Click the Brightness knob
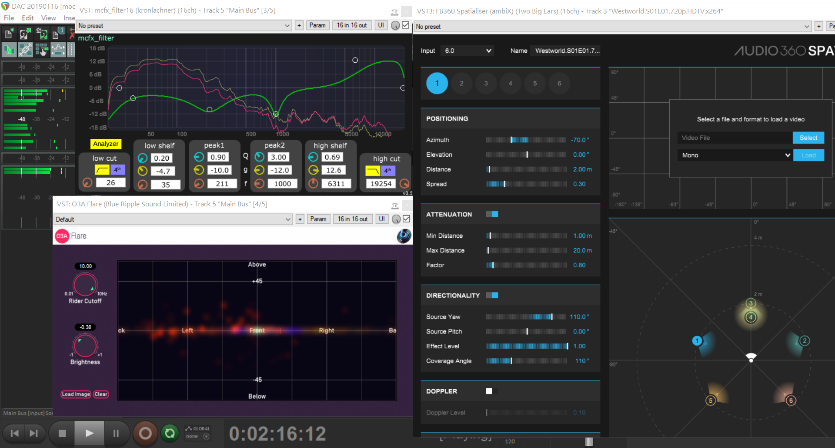The image size is (835, 448). (x=85, y=346)
